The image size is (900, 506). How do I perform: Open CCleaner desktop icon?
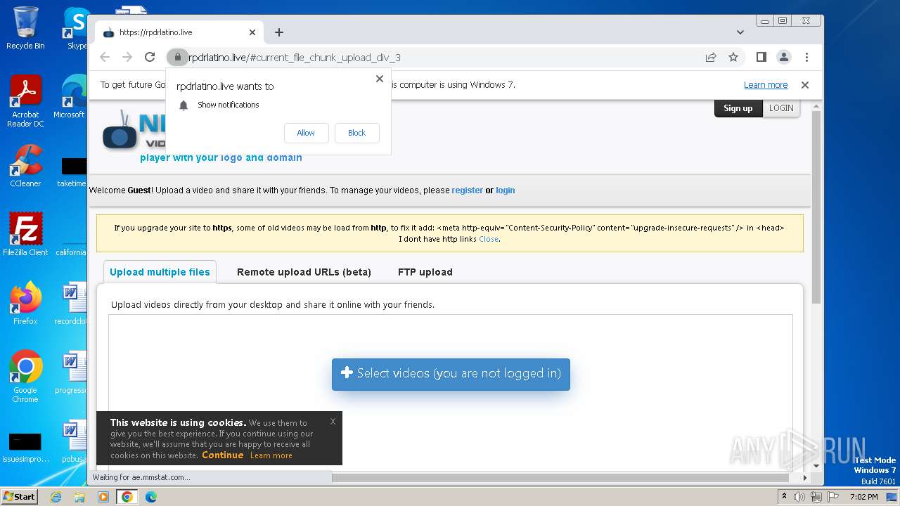[25, 167]
